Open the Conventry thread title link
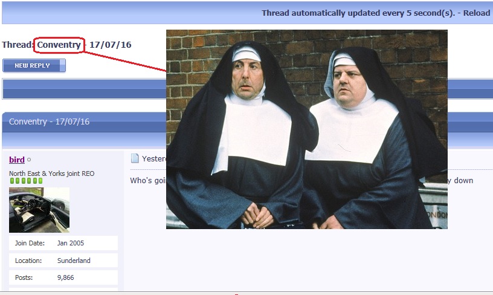 59,45
